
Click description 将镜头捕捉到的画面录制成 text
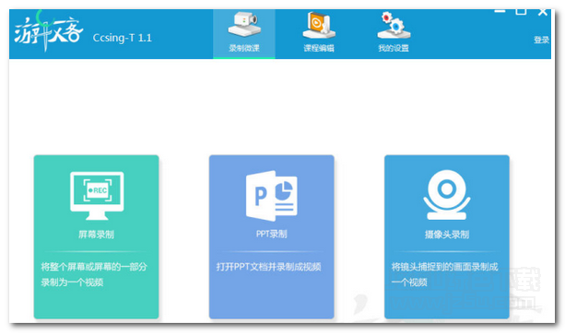[444, 267]
